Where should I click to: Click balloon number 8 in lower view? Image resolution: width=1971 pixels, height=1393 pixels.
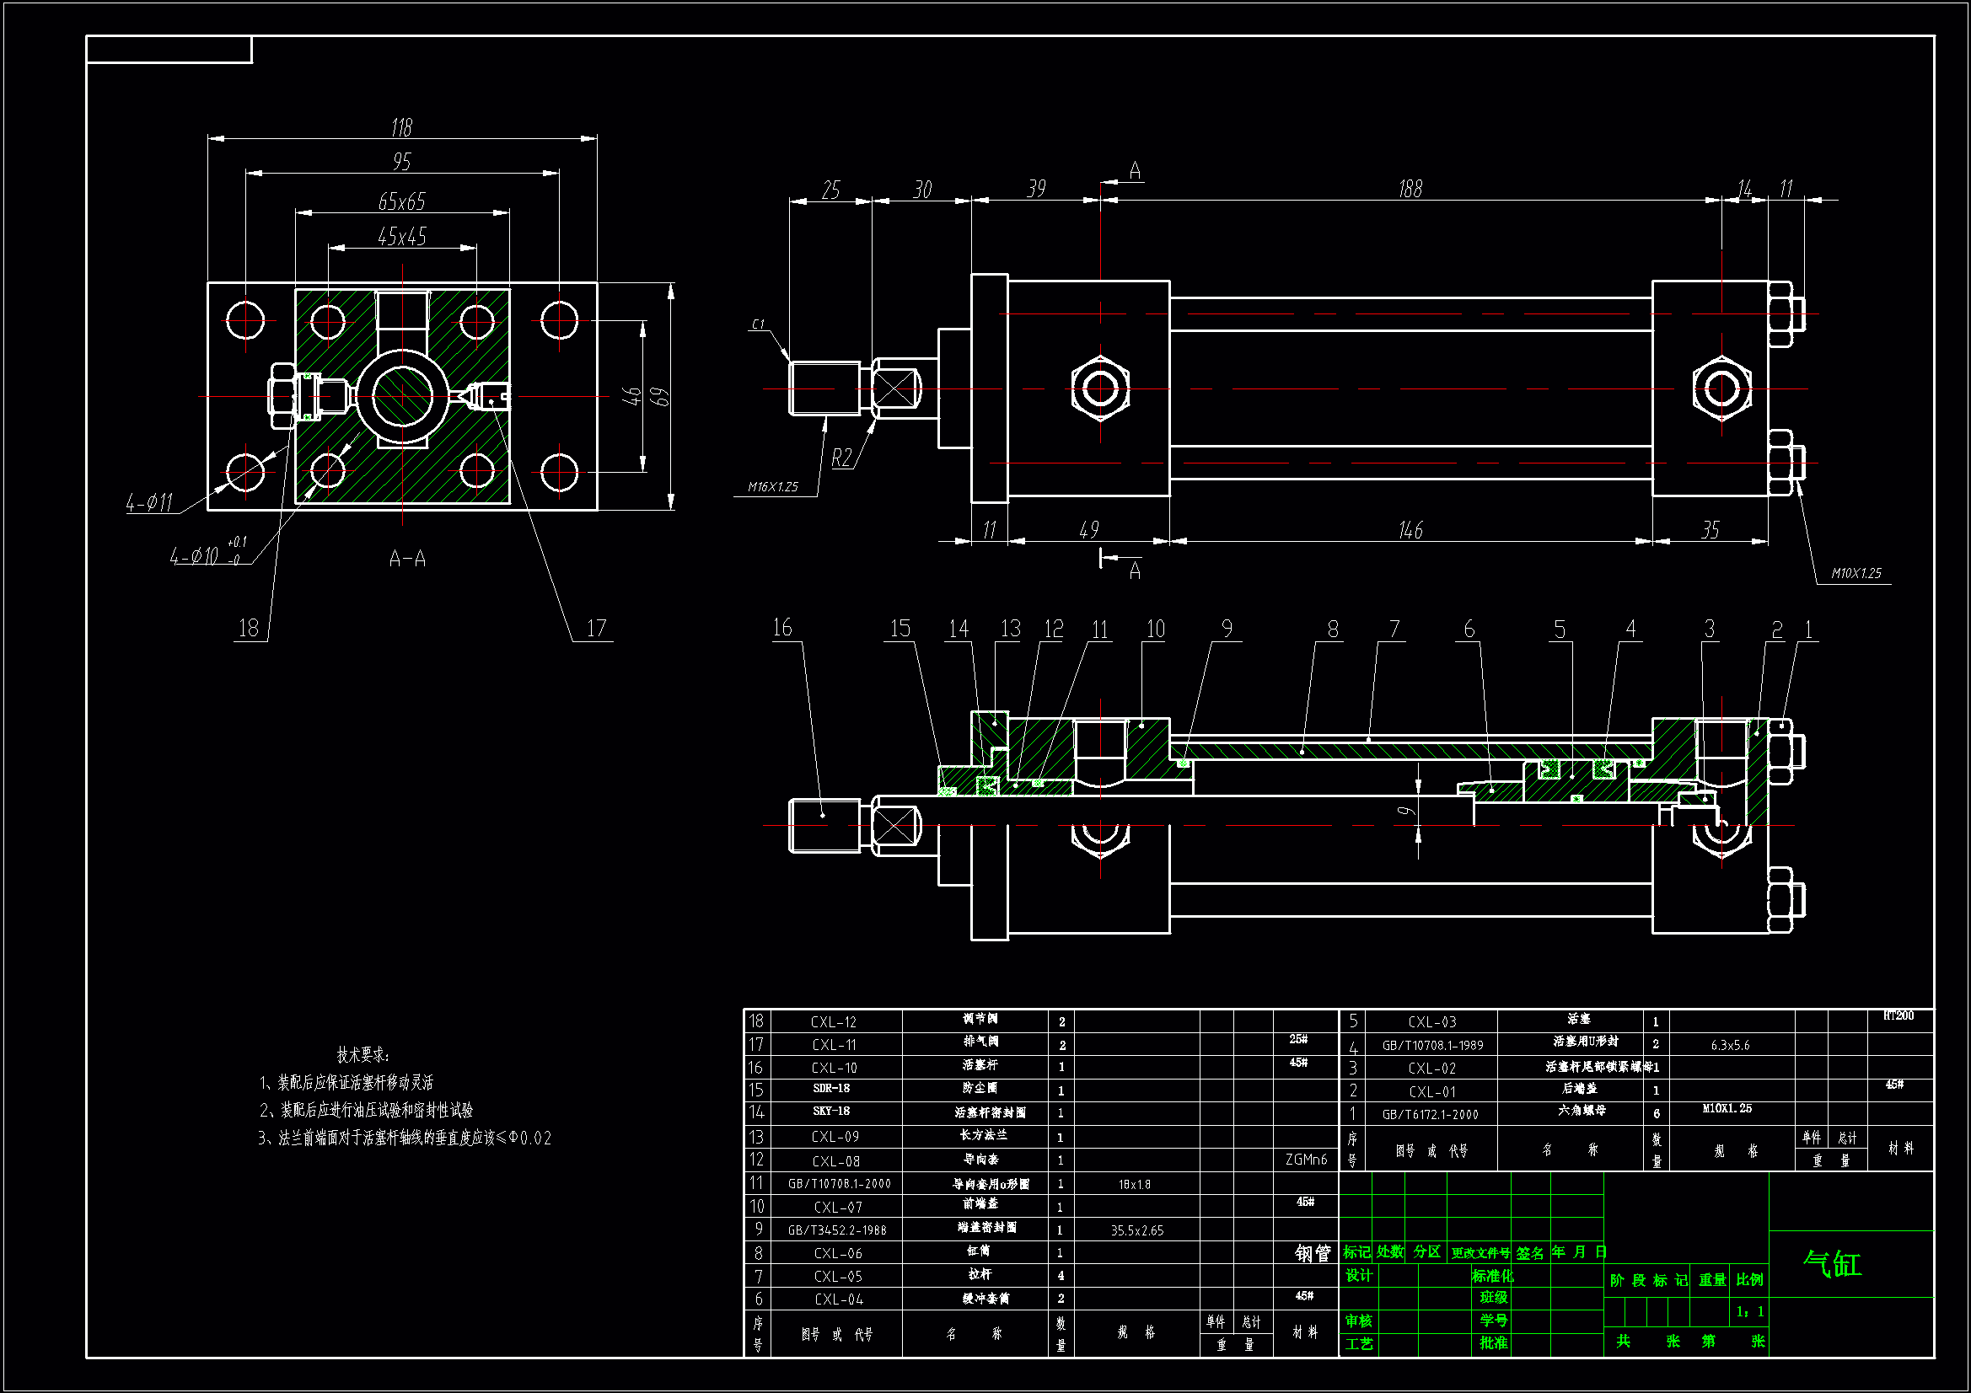(x=1332, y=630)
